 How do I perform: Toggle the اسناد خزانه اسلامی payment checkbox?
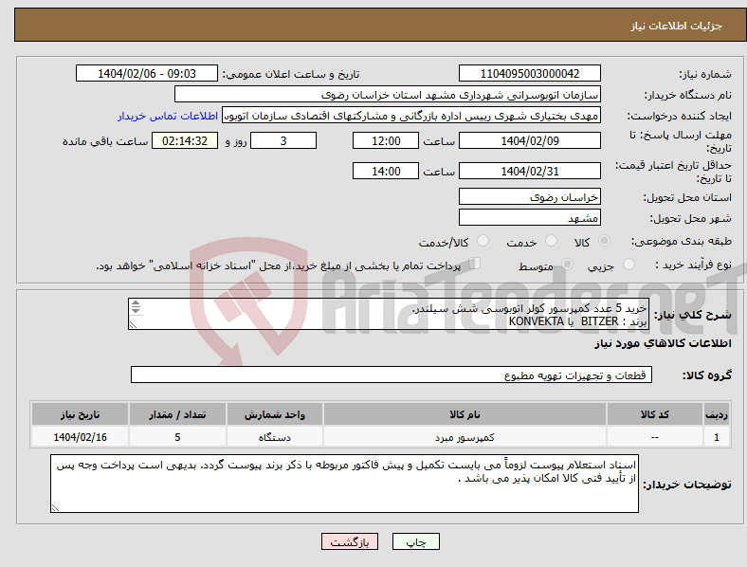475,264
